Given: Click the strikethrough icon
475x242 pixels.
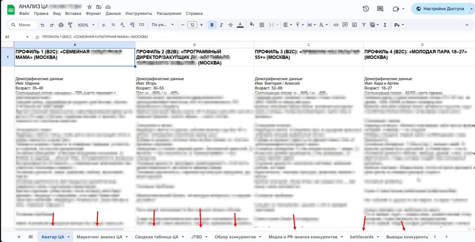Looking at the screenshot, I should pos(231,25).
